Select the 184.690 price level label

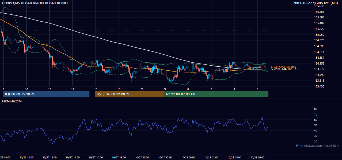[319, 46]
